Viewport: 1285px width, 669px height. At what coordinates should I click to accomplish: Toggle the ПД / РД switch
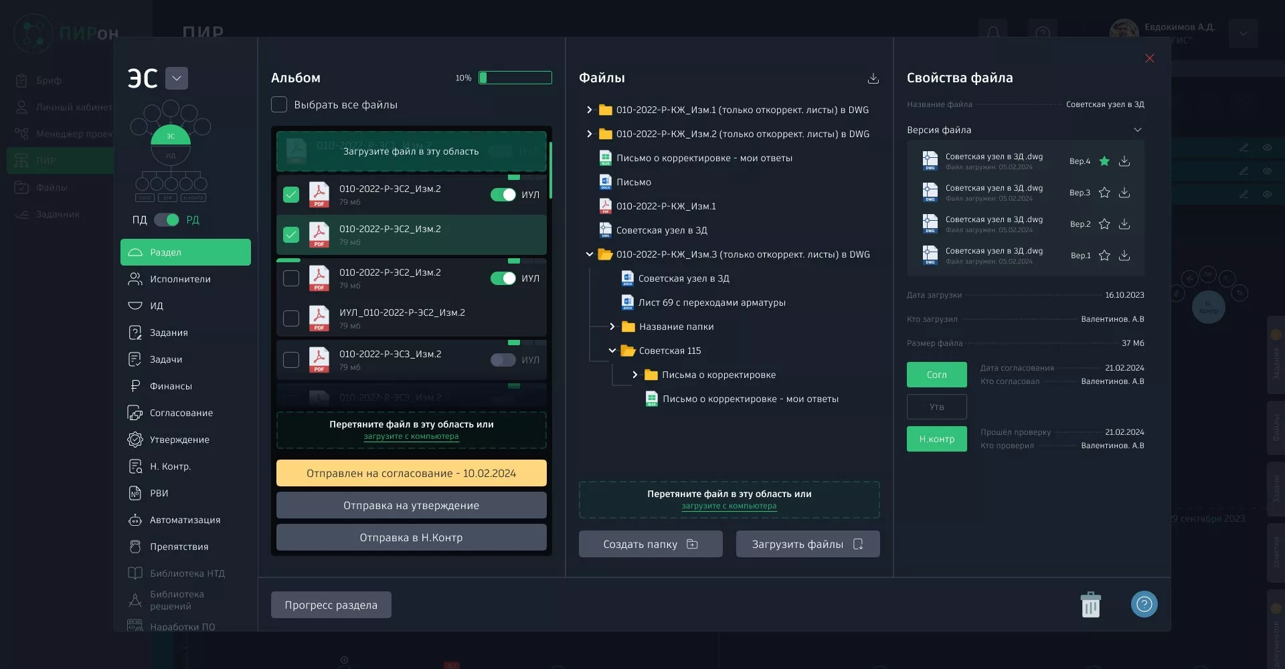click(x=167, y=220)
